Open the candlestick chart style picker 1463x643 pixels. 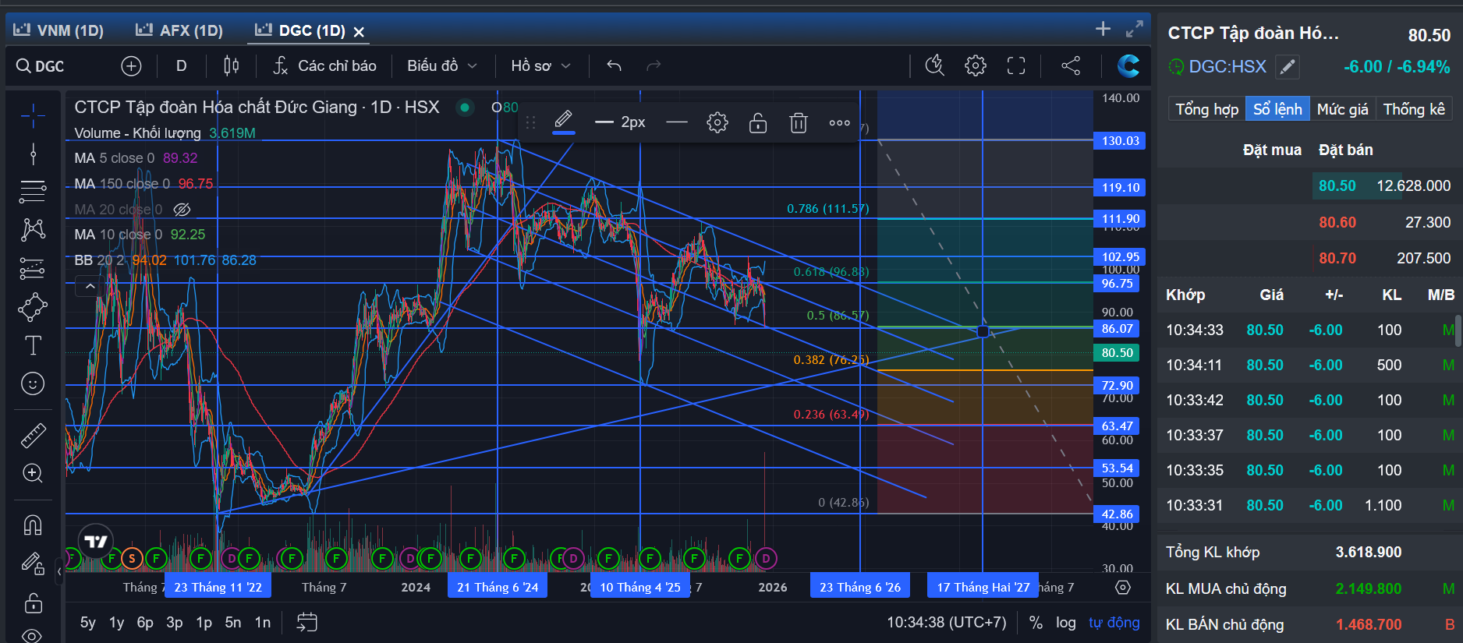point(231,66)
